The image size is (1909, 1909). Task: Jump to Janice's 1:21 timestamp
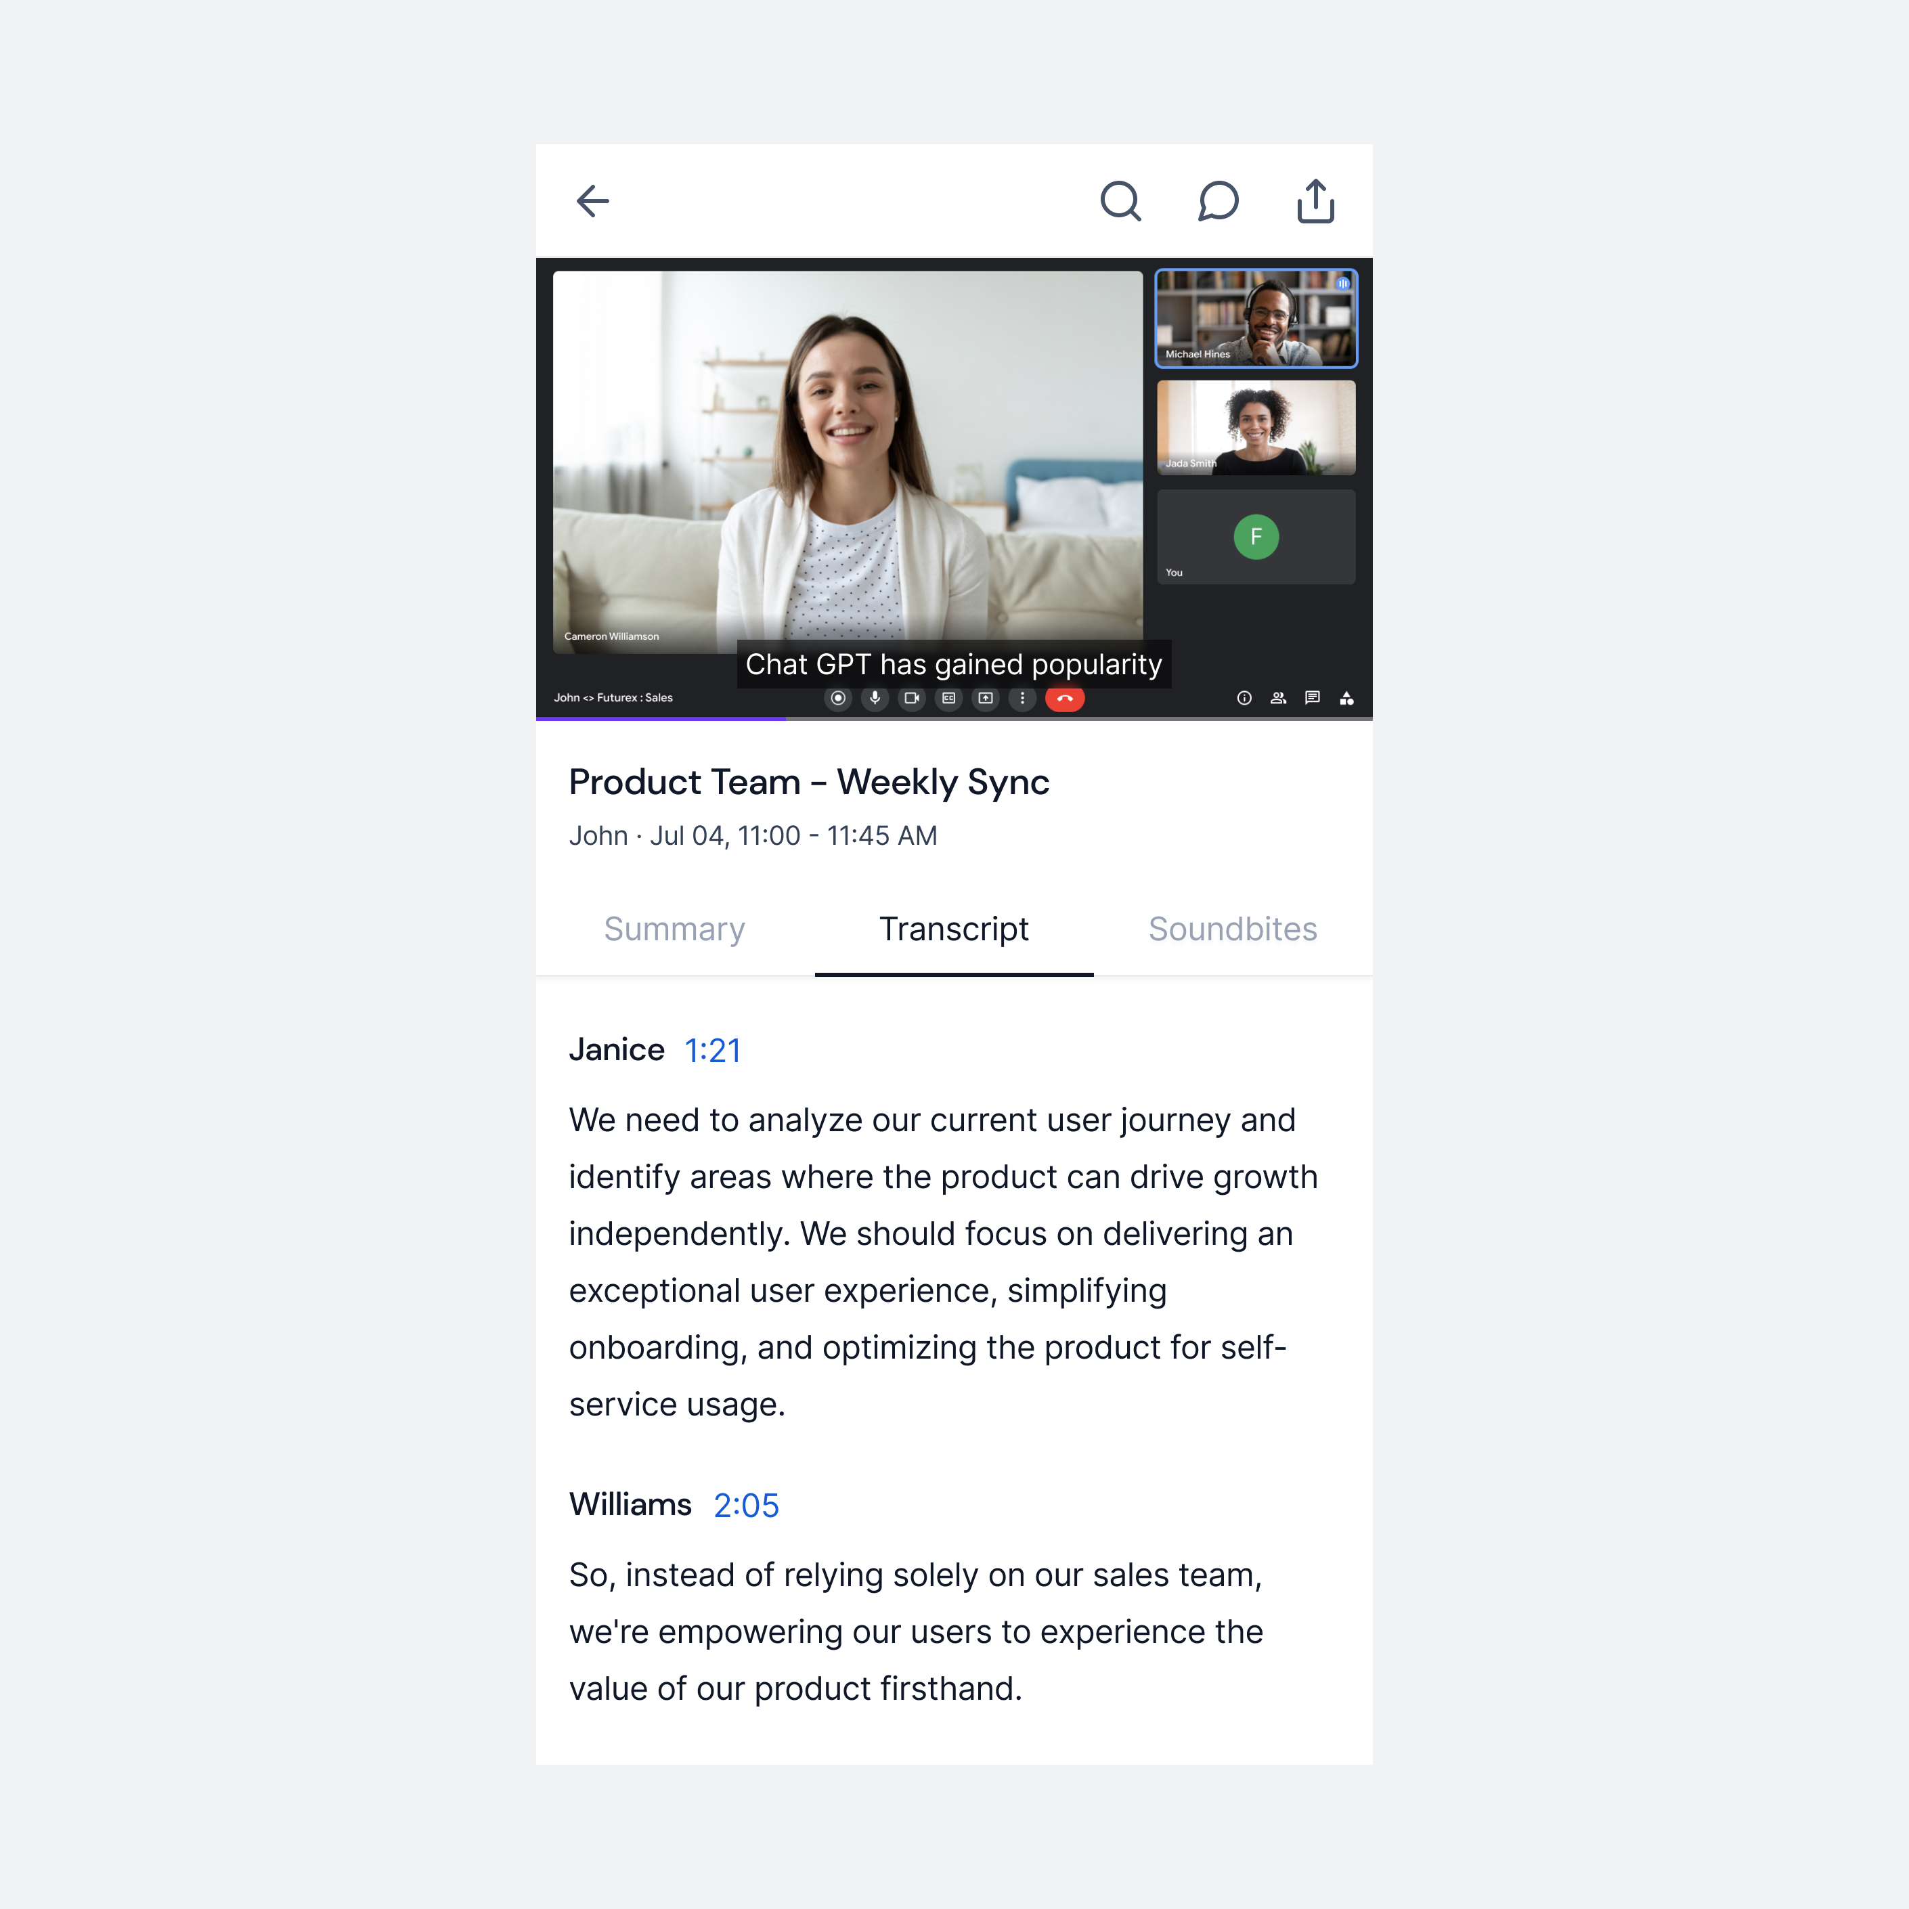pyautogui.click(x=711, y=1051)
